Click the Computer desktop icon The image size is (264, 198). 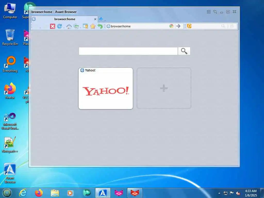tap(10, 11)
